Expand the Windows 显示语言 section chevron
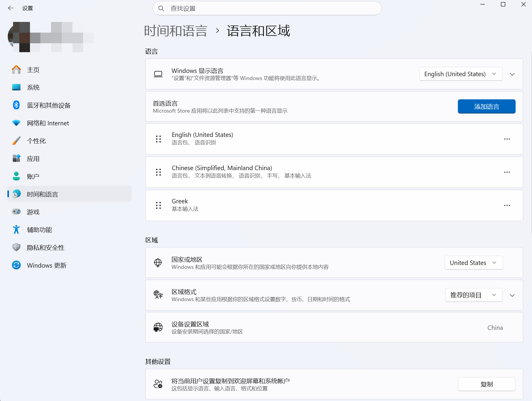This screenshot has height=401, width=532. click(512, 74)
